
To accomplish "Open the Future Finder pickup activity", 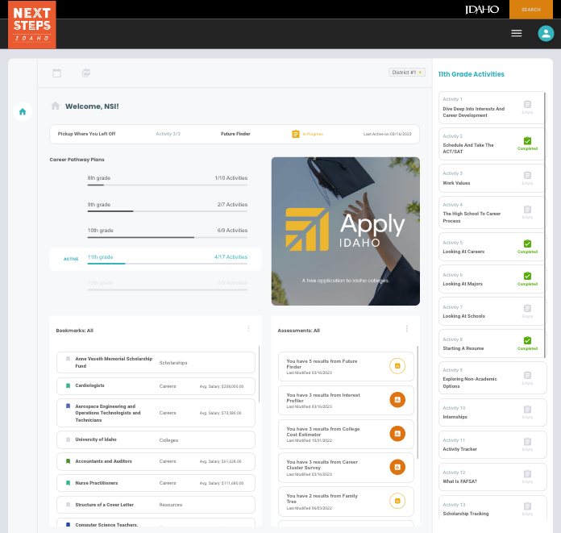I will 235,134.
